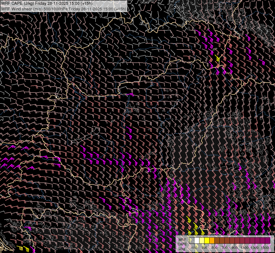Click the 100 label on legend scale
The image size is (275, 253).
coord(194,248)
